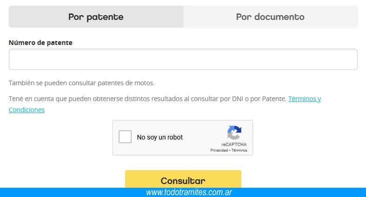Submit the form with Consultar
Image resolution: width=366 pixels, height=197 pixels.
point(183,180)
